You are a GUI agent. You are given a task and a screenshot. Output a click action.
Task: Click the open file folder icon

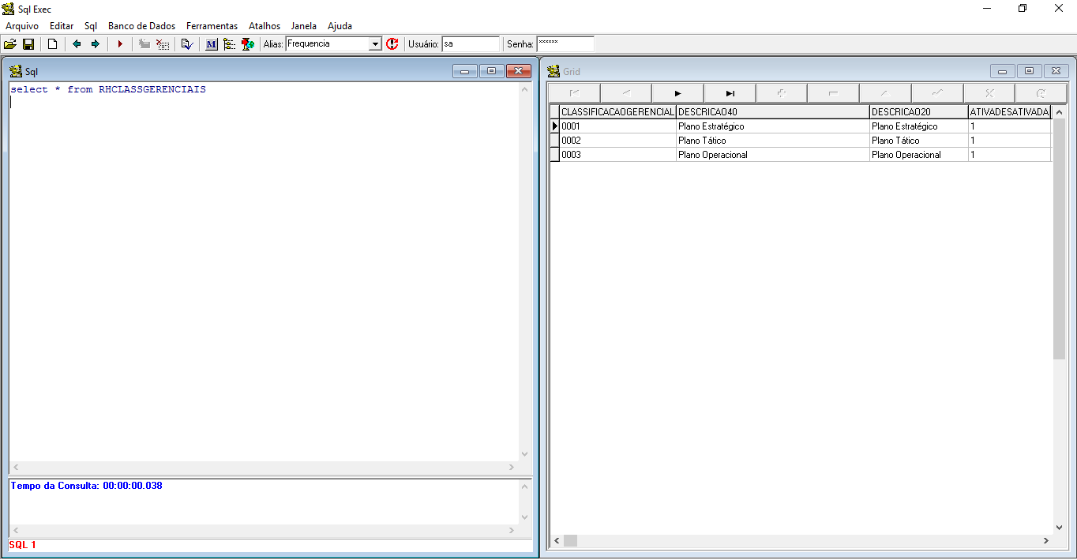[10, 44]
